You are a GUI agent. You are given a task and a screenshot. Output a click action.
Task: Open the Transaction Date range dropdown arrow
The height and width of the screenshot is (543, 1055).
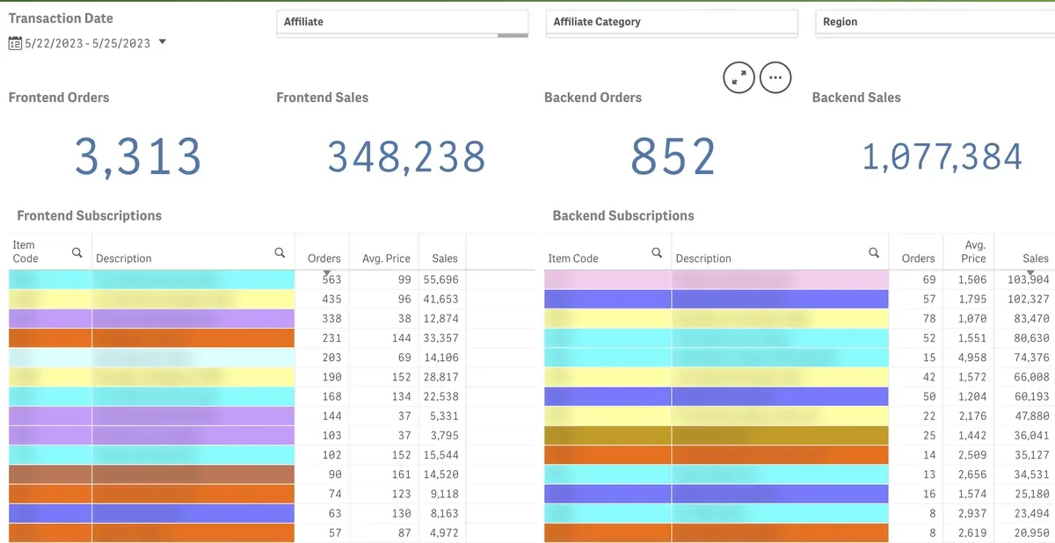(162, 42)
